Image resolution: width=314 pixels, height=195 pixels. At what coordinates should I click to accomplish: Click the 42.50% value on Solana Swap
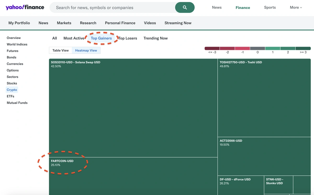pyautogui.click(x=56, y=66)
